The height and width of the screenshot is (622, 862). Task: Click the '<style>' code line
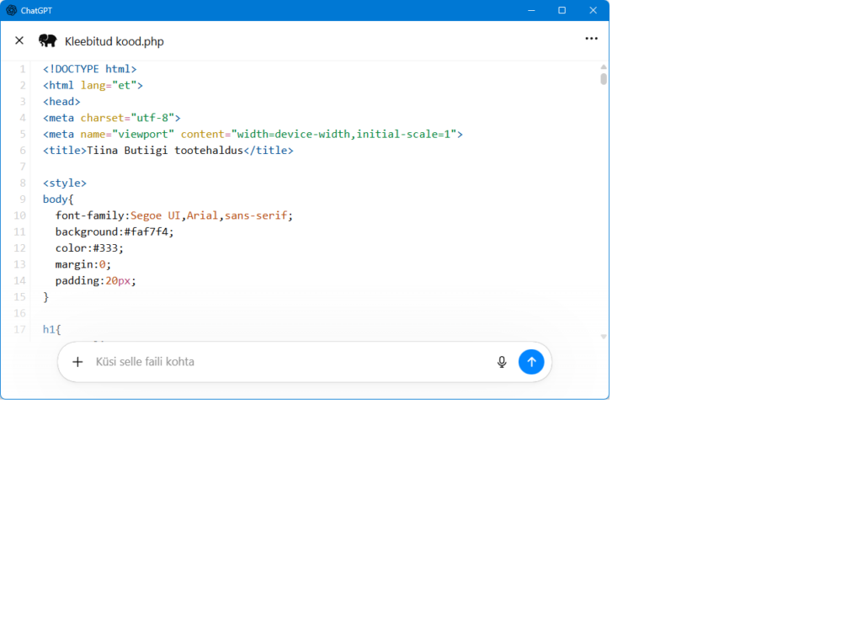point(65,183)
